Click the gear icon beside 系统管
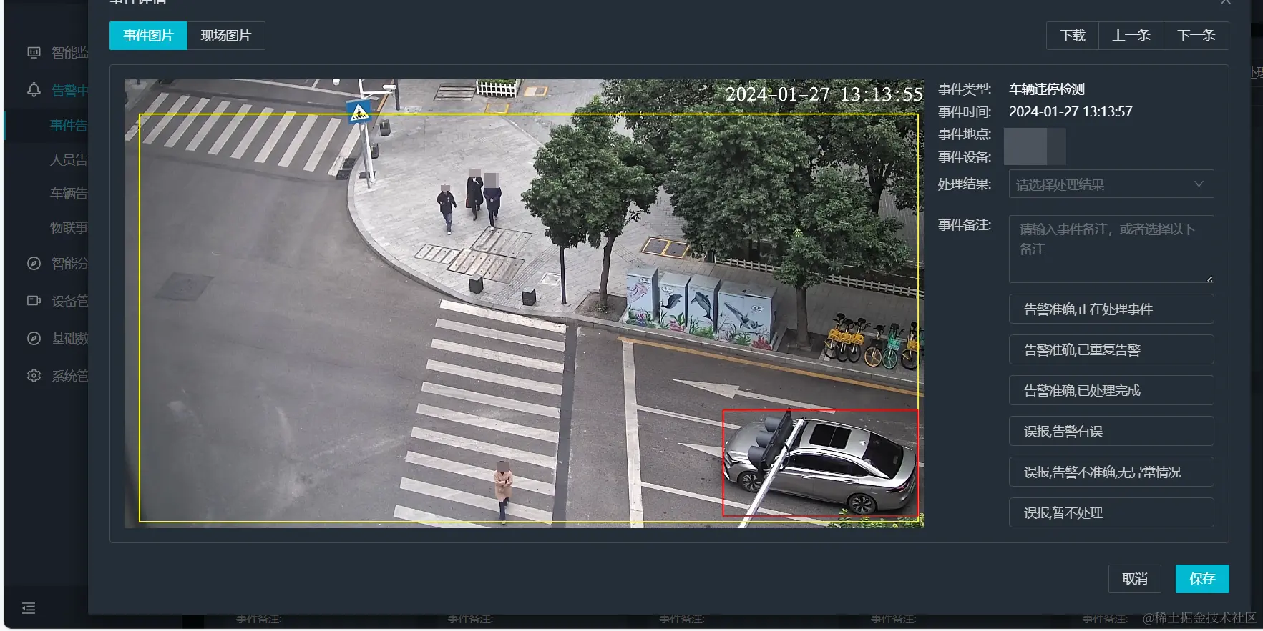The image size is (1263, 631). tap(34, 375)
